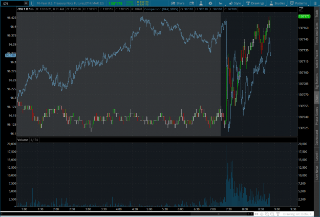Click the Volume value 4,174

34,140
